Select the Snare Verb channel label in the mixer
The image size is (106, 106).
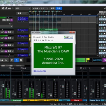(95, 100)
